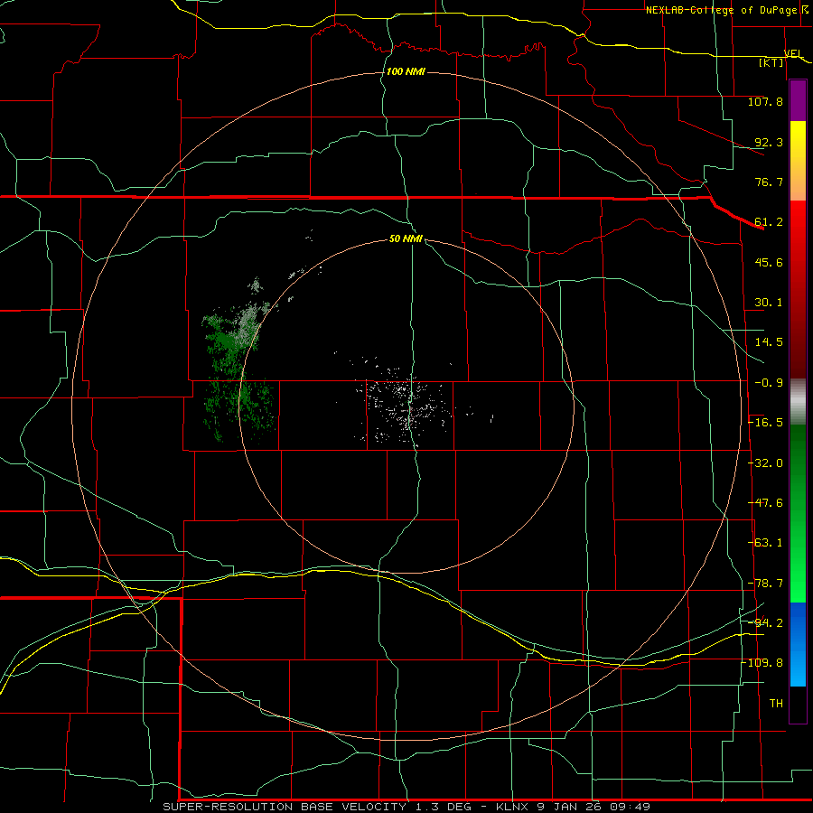
Task: Click the VEL legend title
Action: 793,53
